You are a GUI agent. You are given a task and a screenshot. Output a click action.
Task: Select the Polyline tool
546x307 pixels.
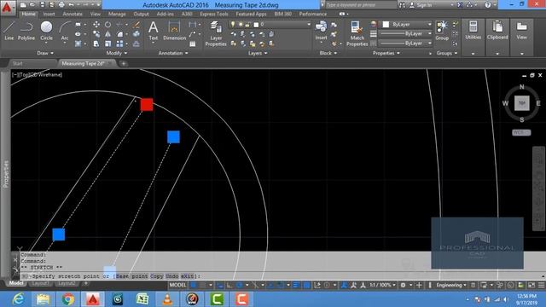[x=26, y=31]
